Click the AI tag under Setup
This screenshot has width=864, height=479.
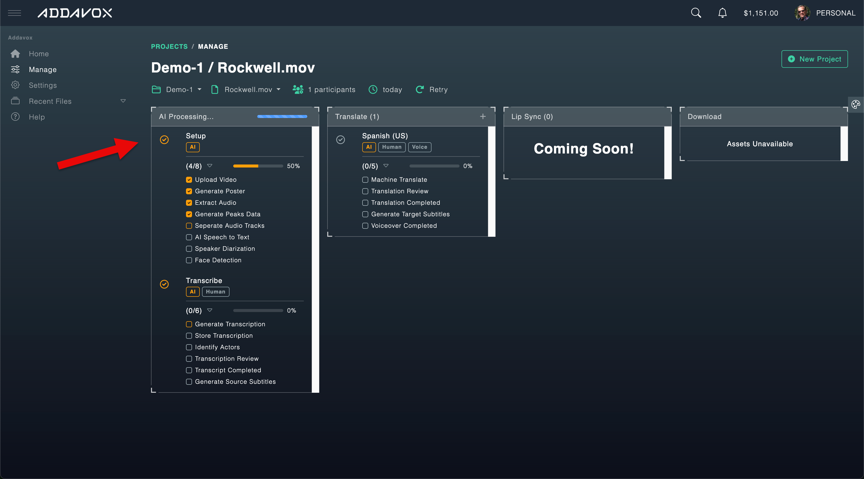[192, 147]
